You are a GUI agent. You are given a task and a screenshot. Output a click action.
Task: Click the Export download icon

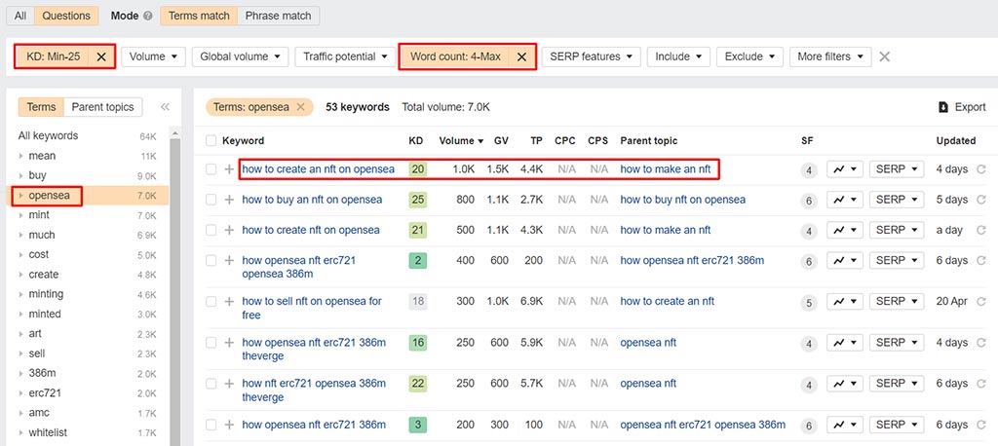pos(942,107)
